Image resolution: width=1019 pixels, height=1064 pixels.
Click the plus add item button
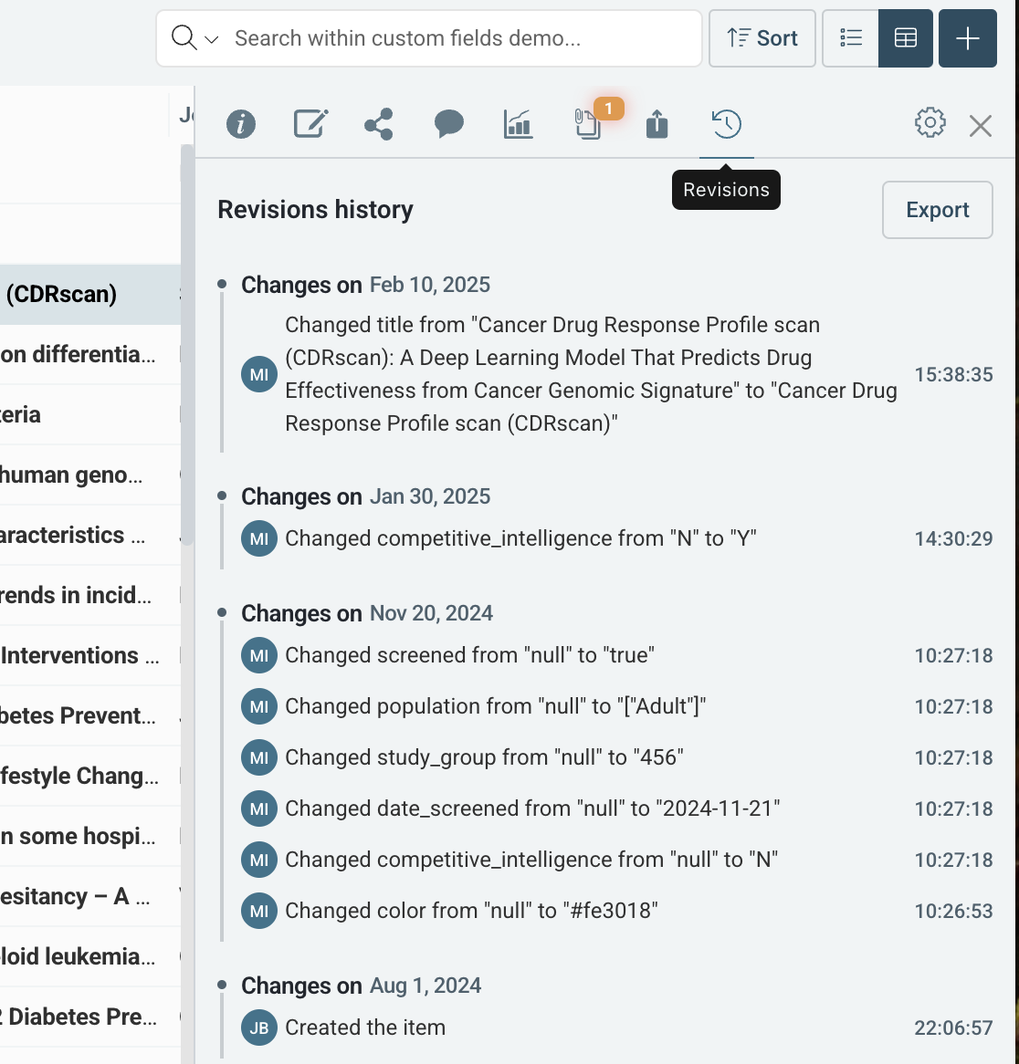pos(967,38)
